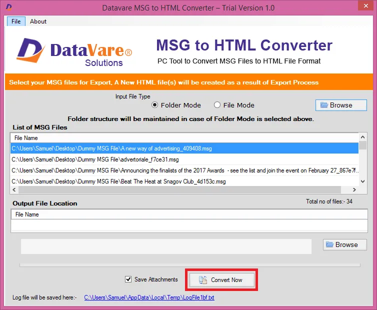Click Browse button next to File Mode
This screenshot has height=310, width=377.
point(341,105)
